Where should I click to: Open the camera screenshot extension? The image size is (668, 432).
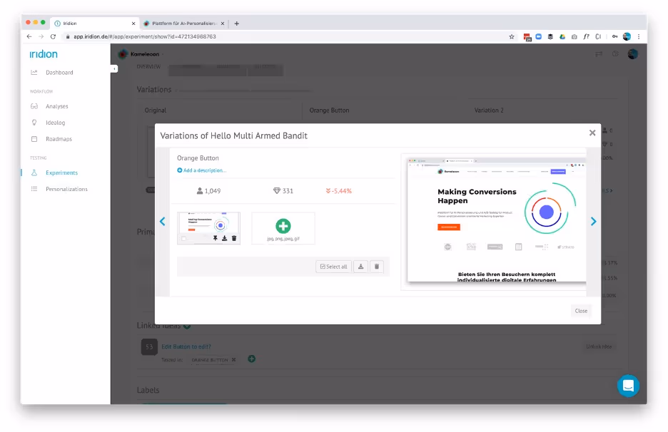pos(575,36)
